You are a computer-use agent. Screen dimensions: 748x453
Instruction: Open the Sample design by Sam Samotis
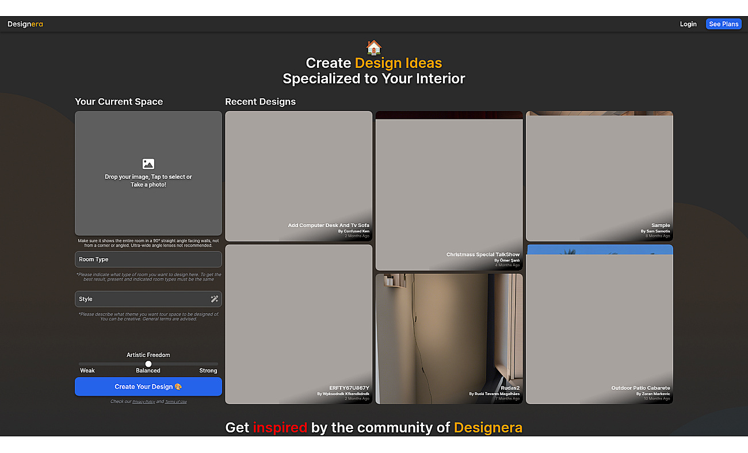point(600,176)
